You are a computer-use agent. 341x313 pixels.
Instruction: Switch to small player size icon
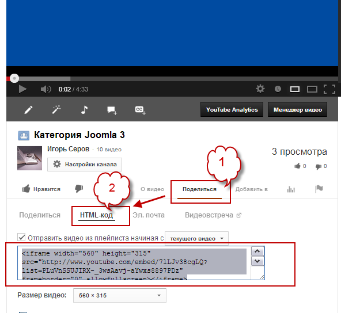click(295, 89)
